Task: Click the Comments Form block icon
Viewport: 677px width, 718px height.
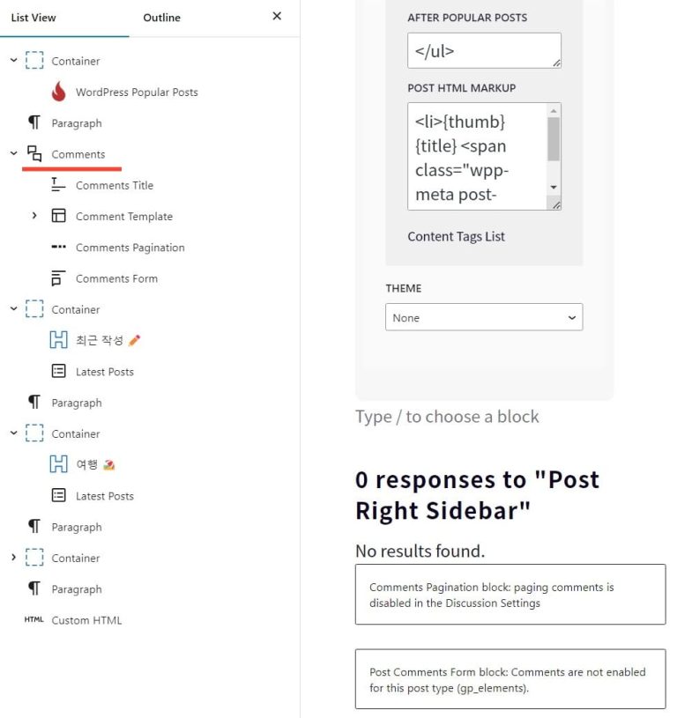Action: coord(59,278)
